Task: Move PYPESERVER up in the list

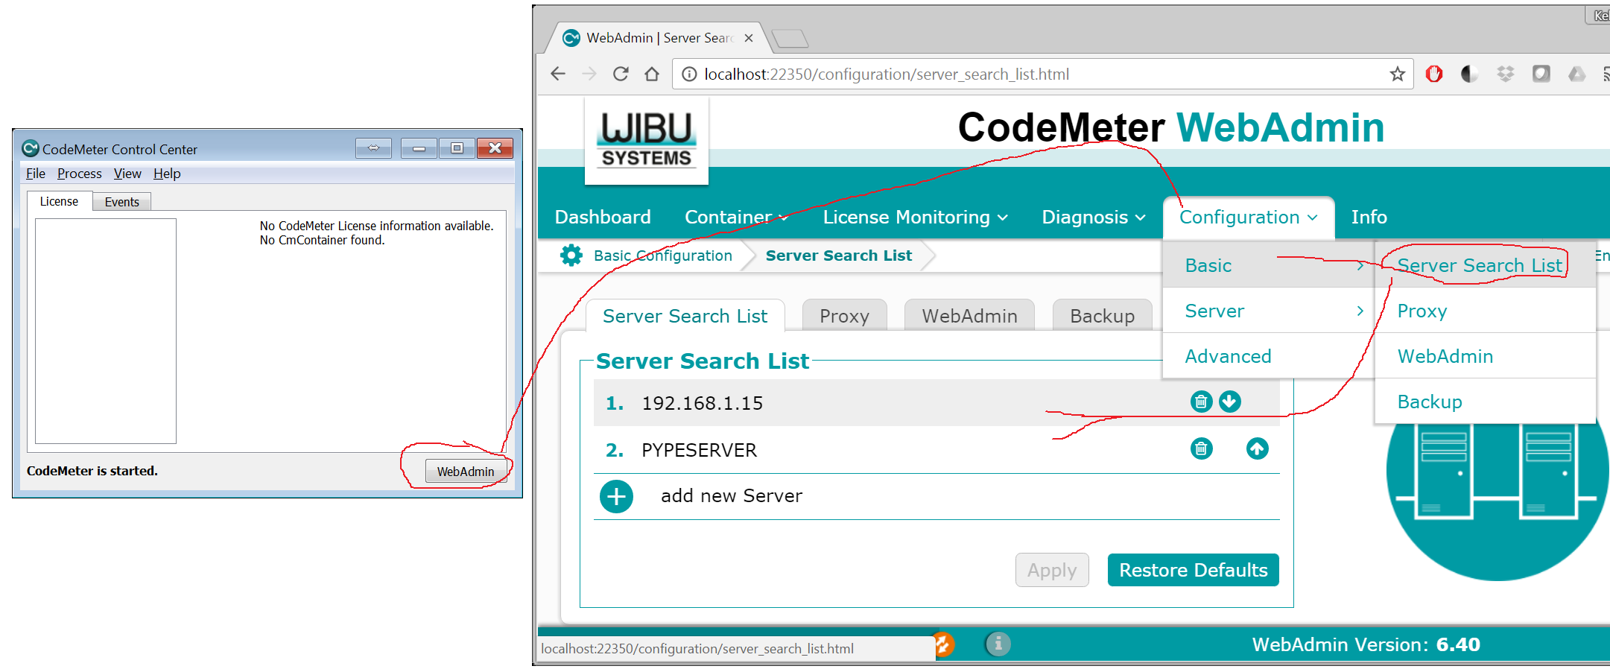Action: pyautogui.click(x=1258, y=449)
